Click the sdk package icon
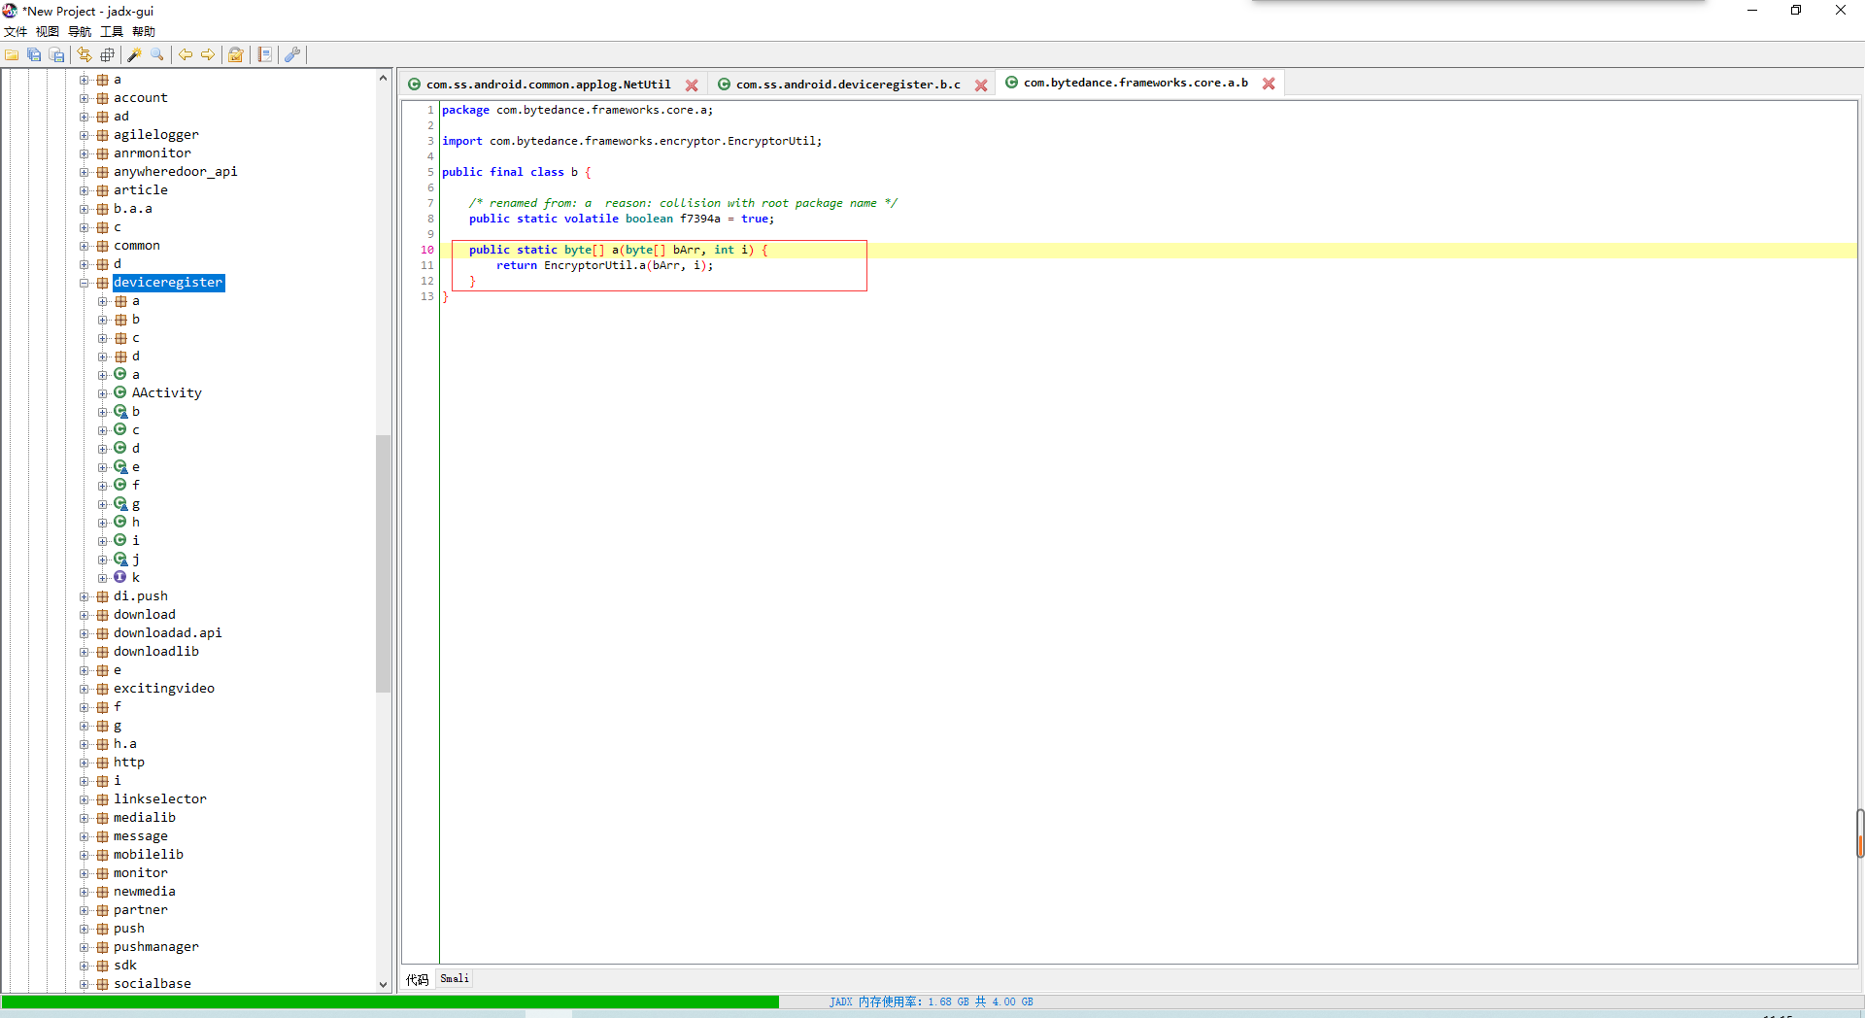 point(102,966)
